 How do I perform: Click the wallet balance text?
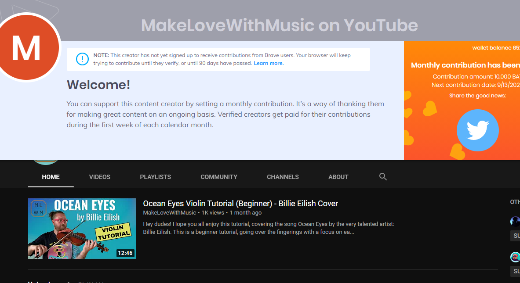point(496,48)
